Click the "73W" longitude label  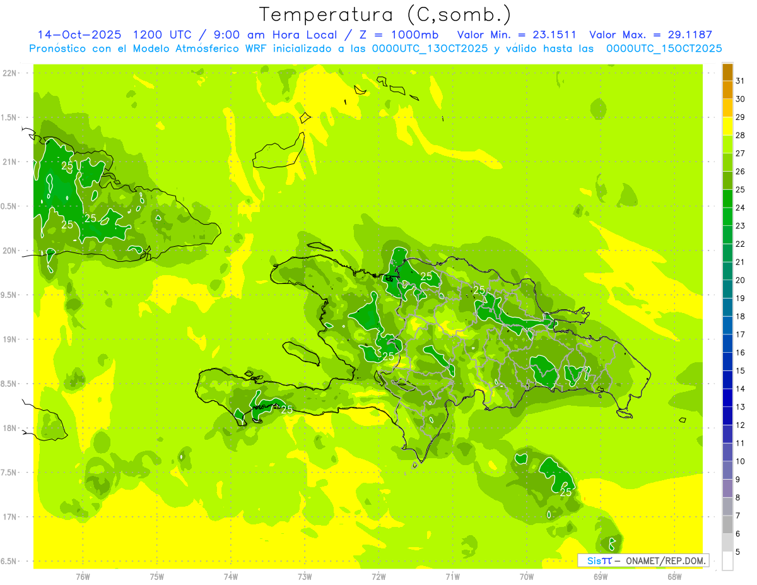305,576
